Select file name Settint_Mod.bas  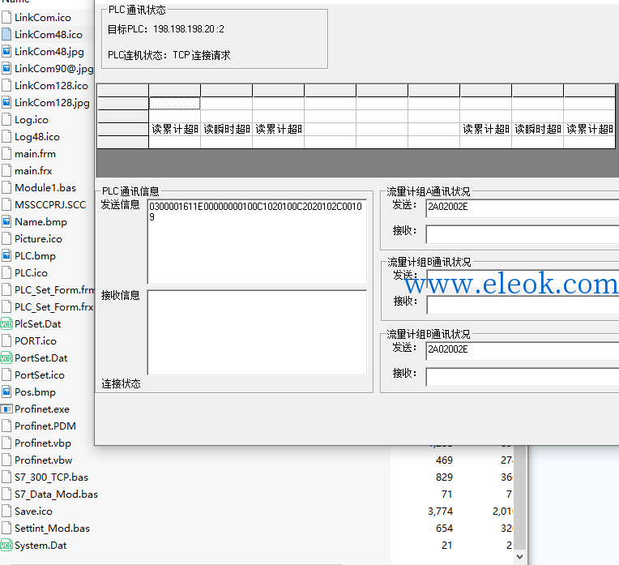coord(52,528)
